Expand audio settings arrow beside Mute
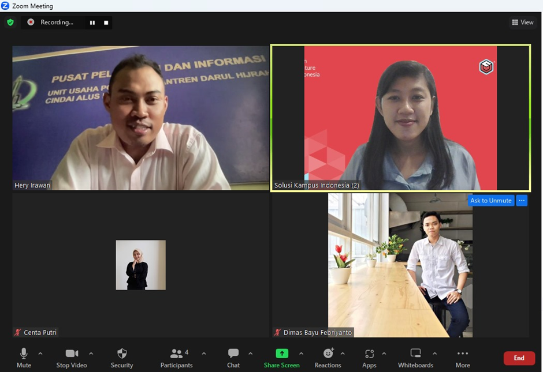Image resolution: width=543 pixels, height=372 pixels. click(40, 354)
